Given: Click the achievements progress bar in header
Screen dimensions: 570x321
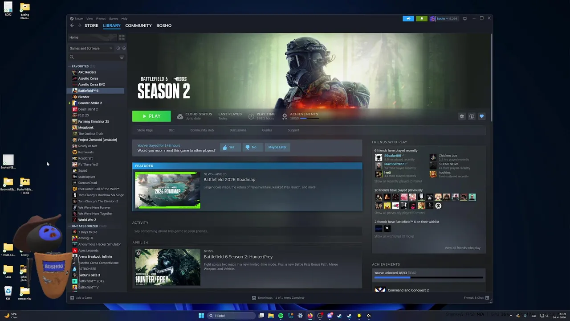Looking at the screenshot, I should 309,119.
